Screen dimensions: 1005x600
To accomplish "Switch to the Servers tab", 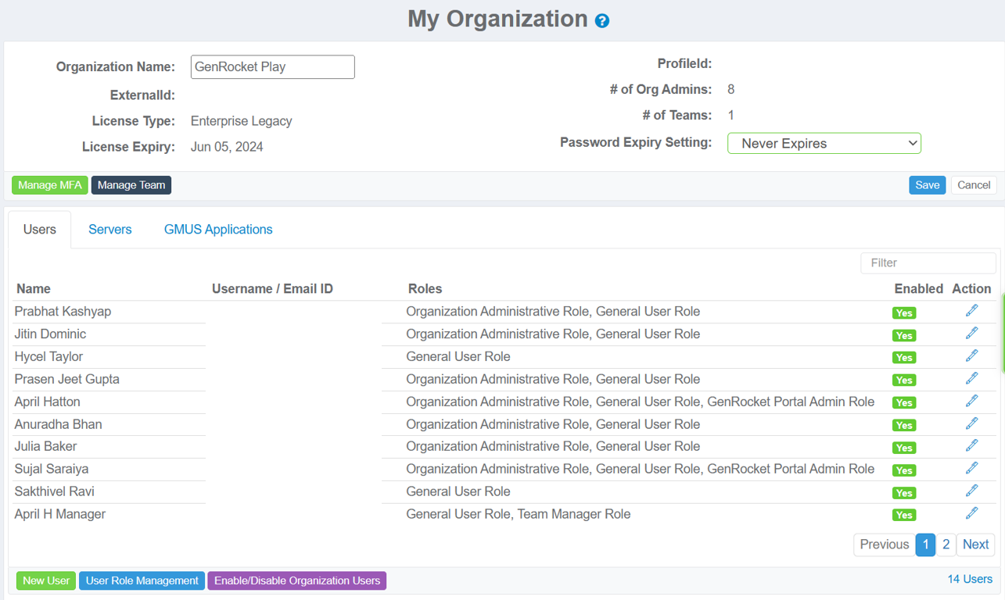I will tap(110, 230).
